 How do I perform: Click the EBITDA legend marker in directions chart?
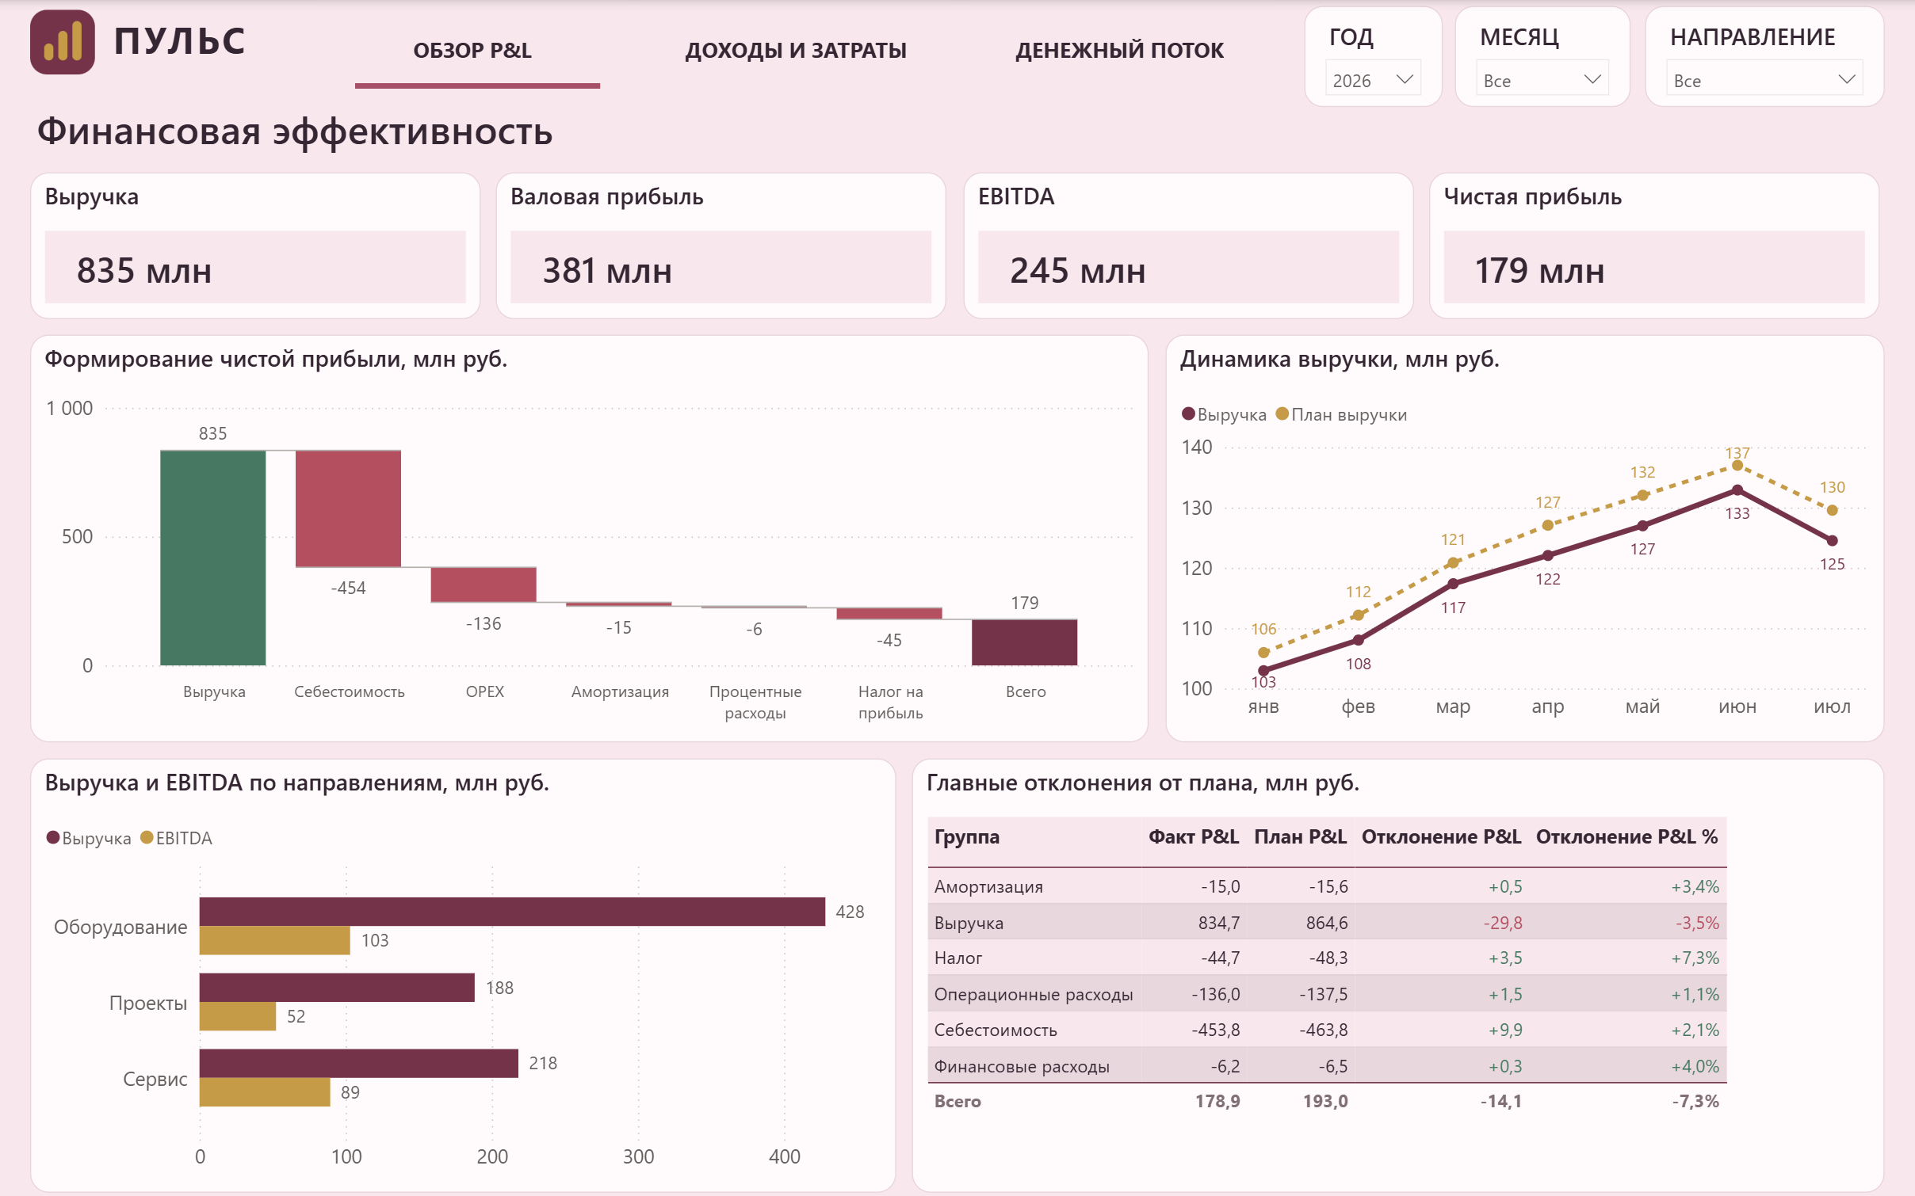pos(147,838)
